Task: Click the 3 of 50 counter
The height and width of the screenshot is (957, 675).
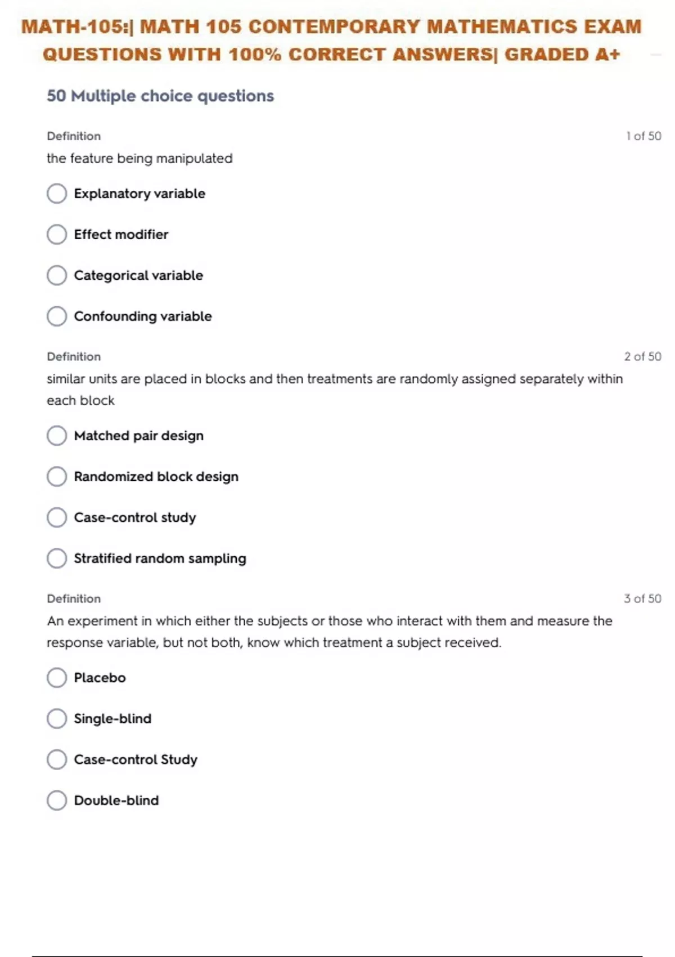Action: [642, 598]
